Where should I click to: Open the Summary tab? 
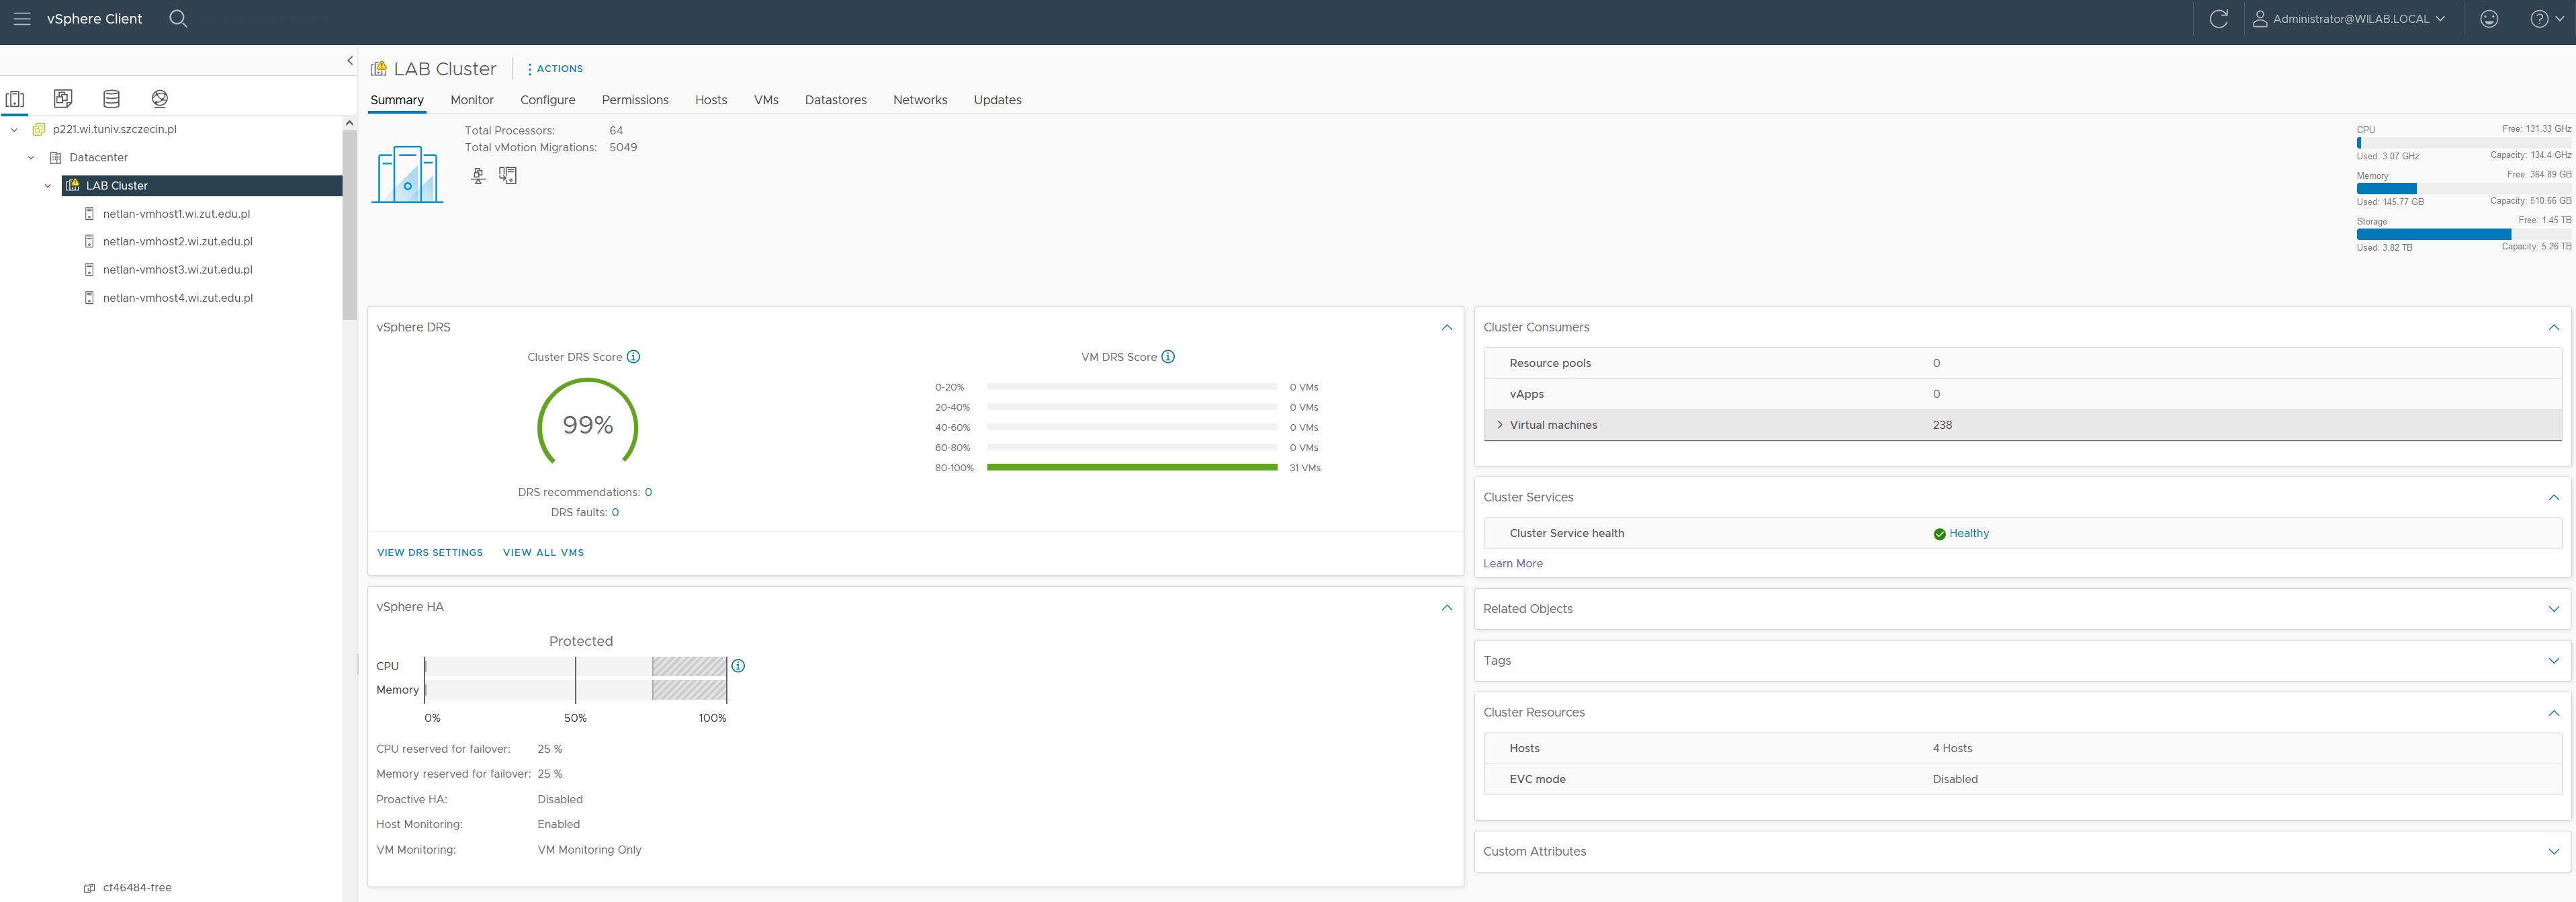(397, 100)
